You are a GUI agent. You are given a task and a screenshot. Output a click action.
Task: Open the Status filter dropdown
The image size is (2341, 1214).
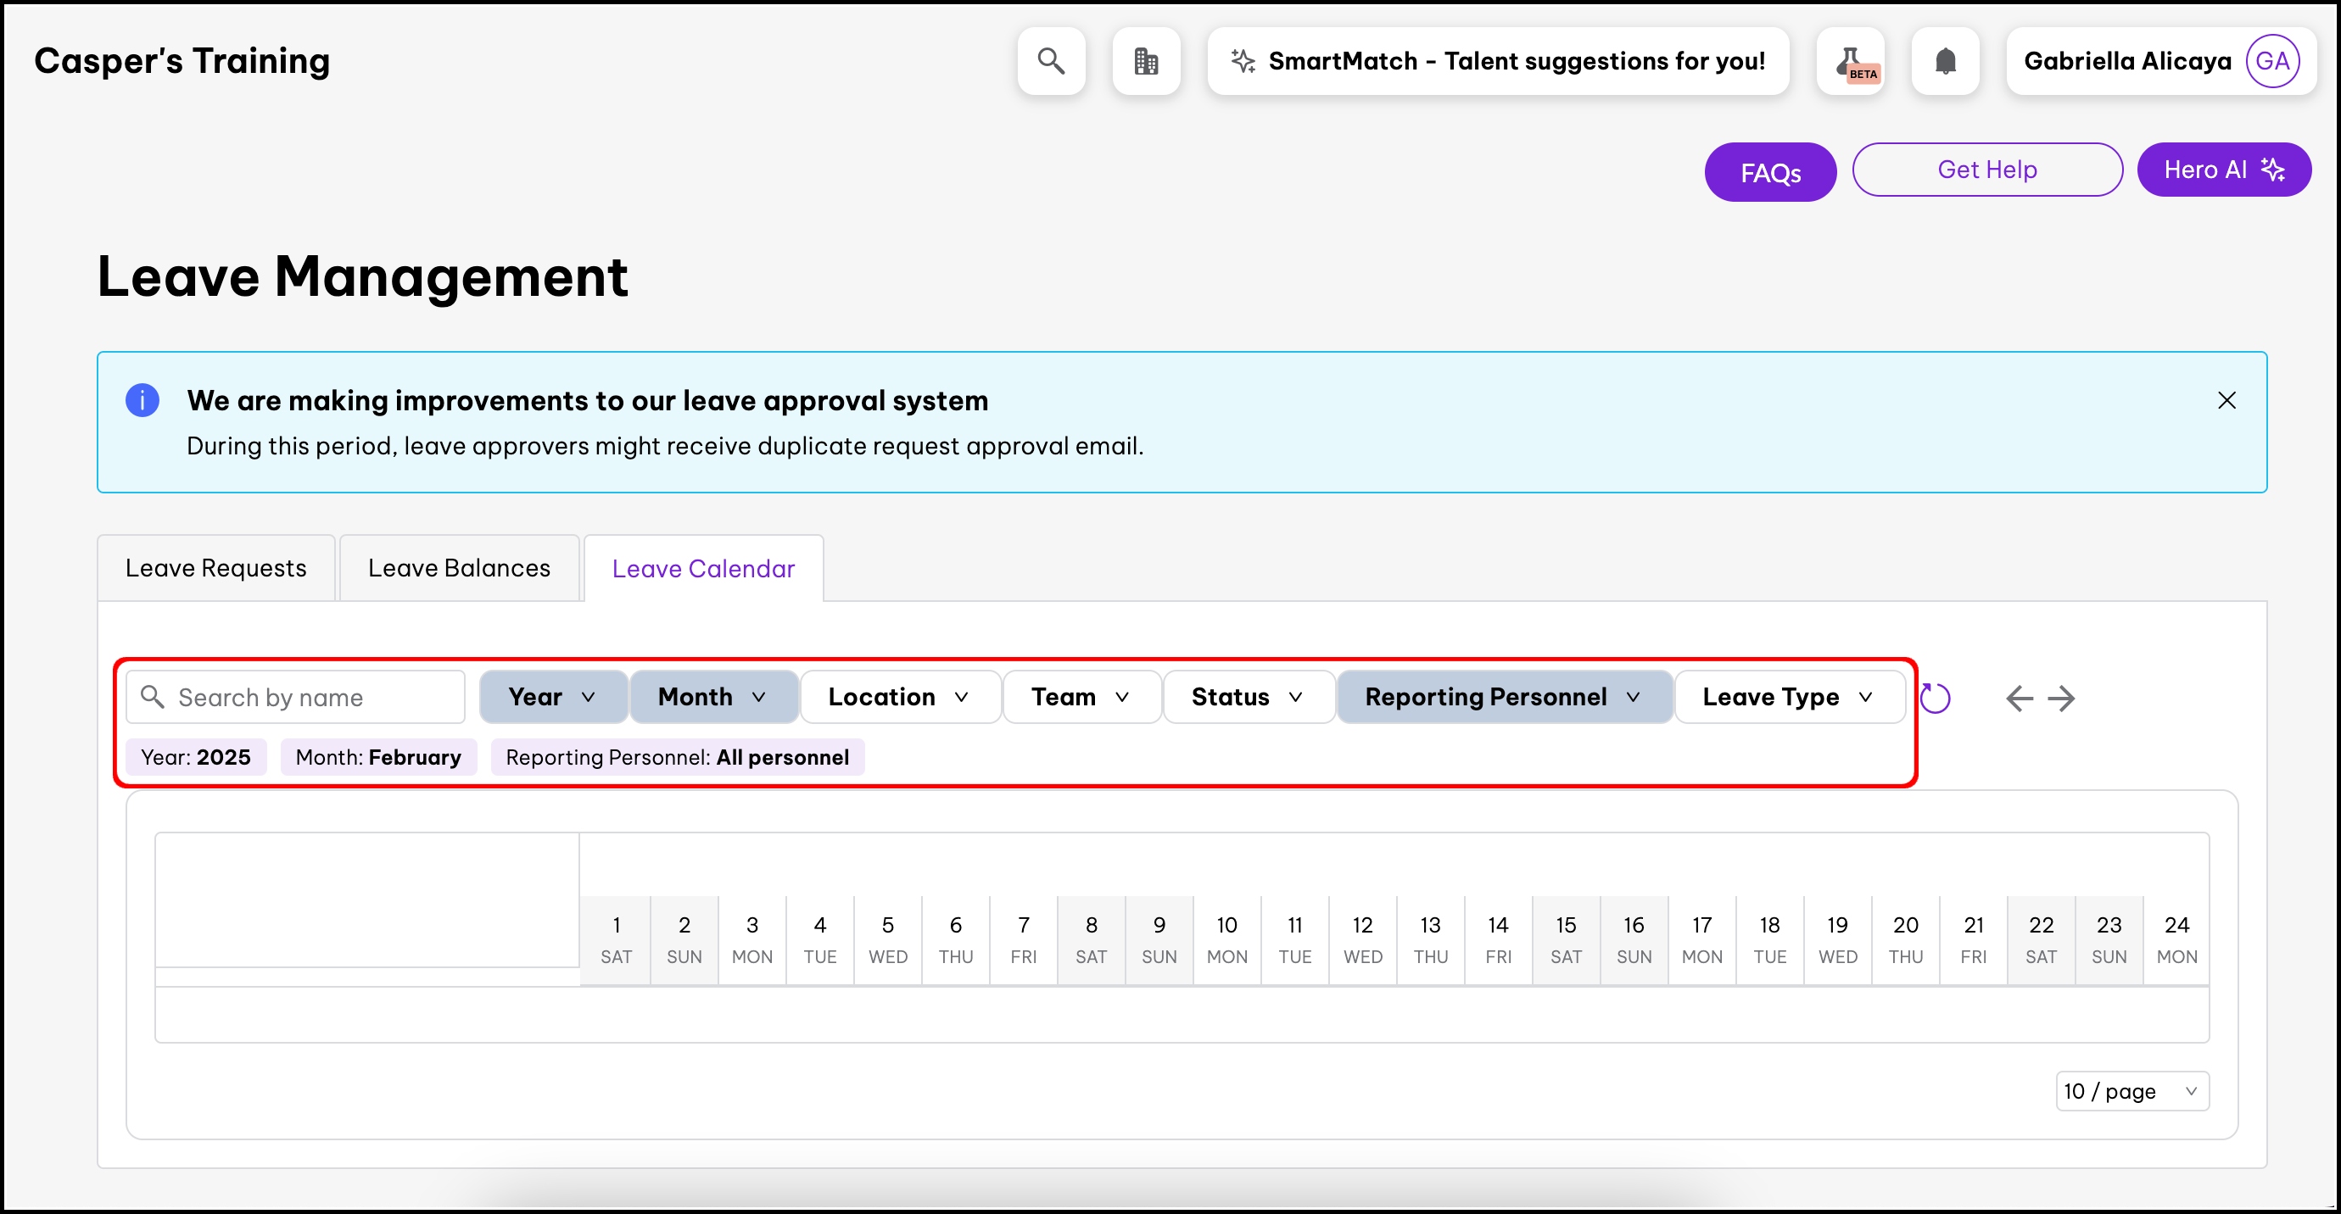click(x=1249, y=698)
